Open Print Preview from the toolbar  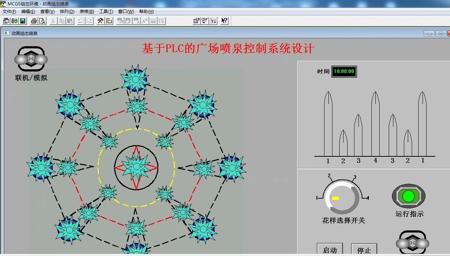pos(42,21)
